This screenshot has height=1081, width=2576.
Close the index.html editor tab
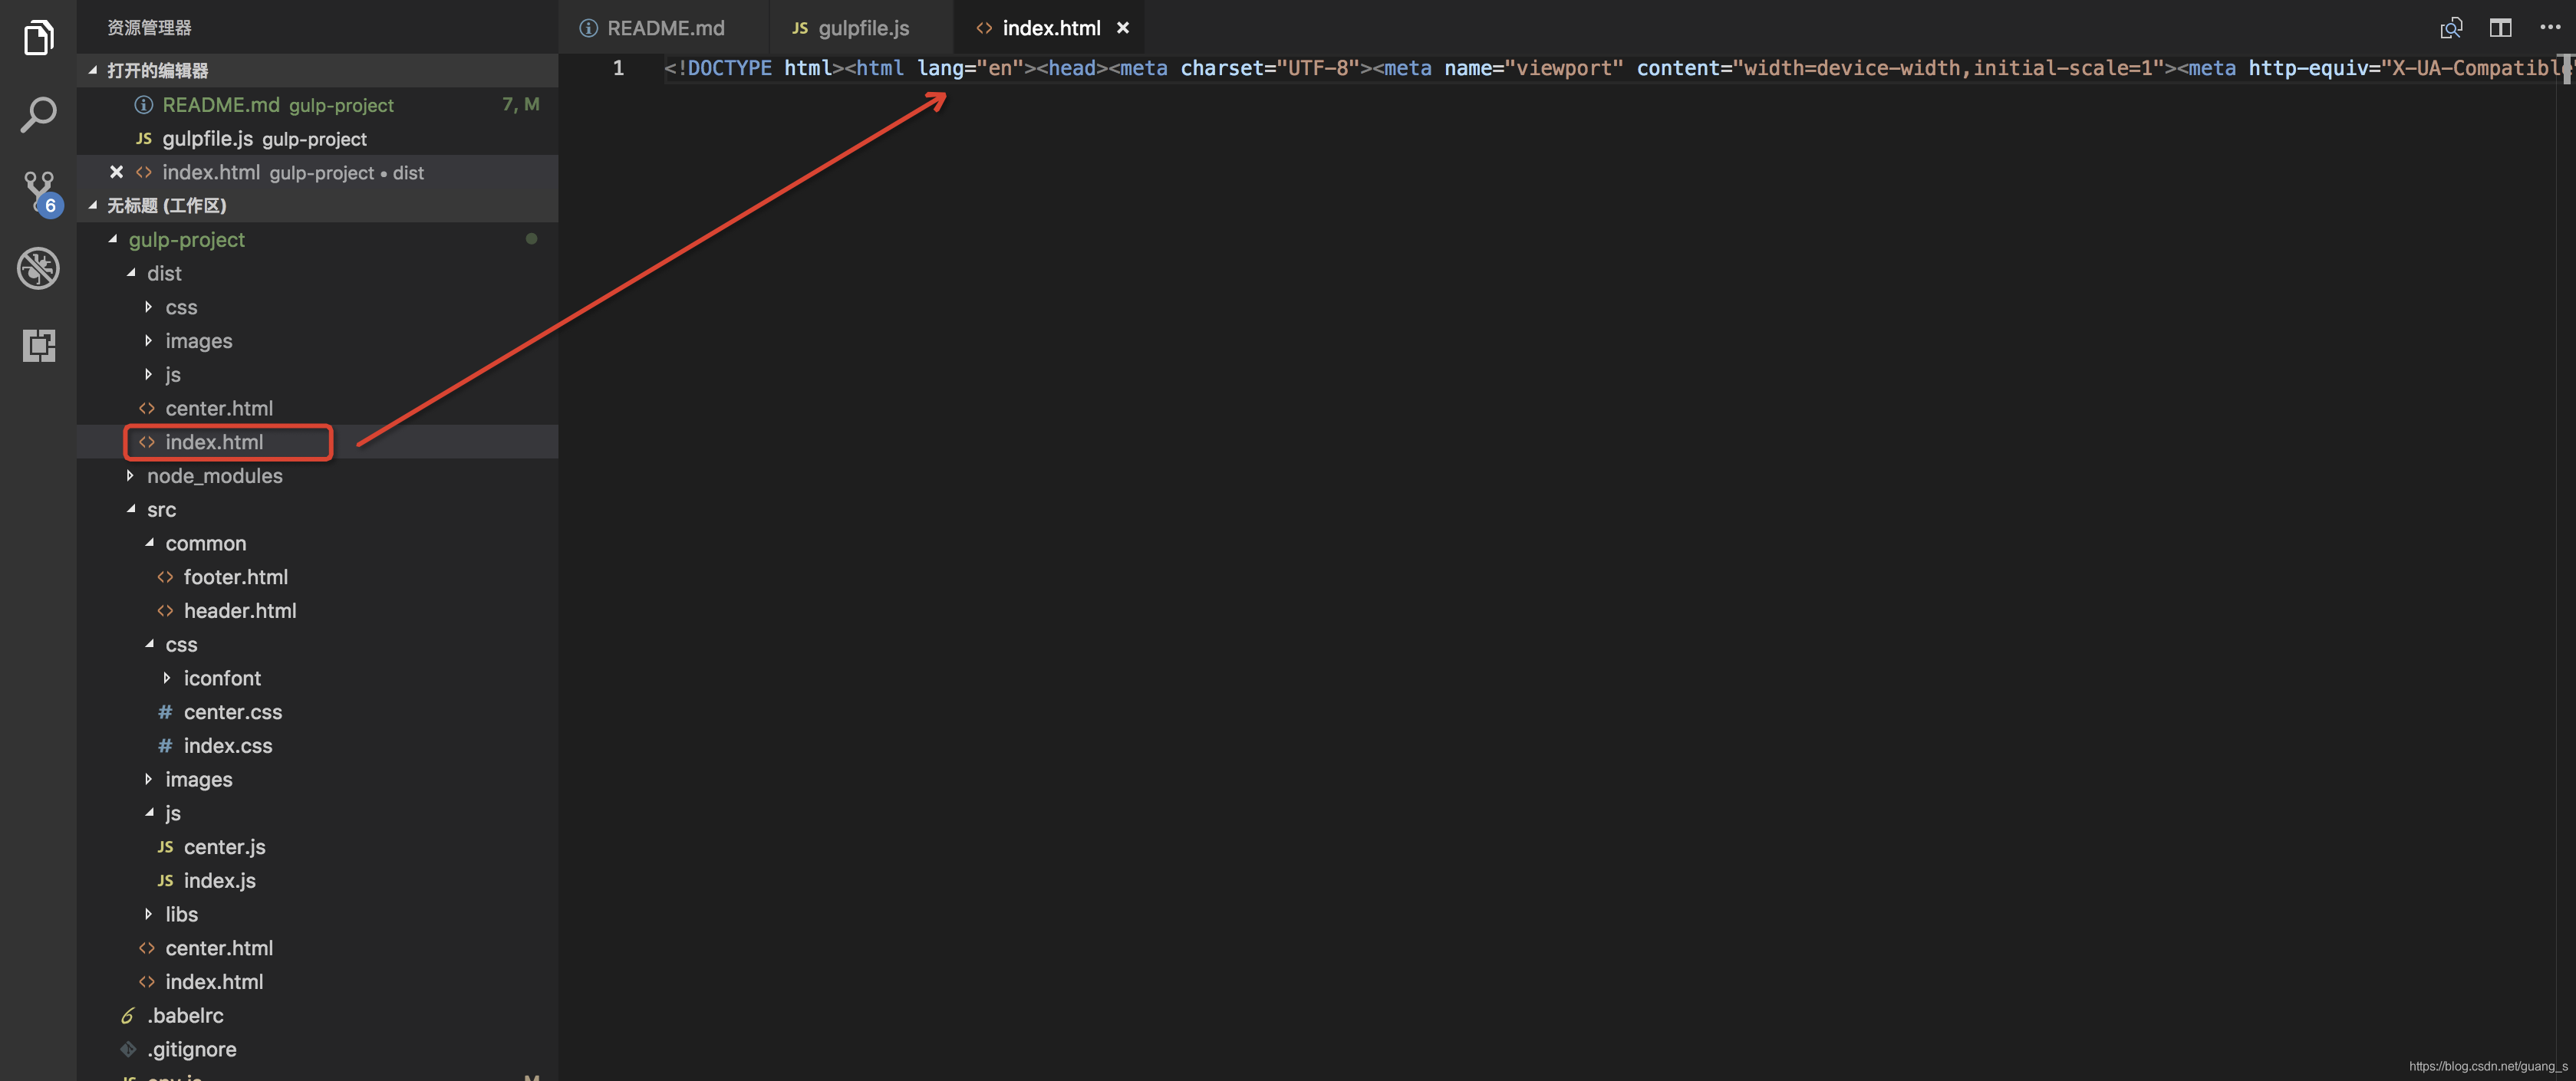[1123, 28]
